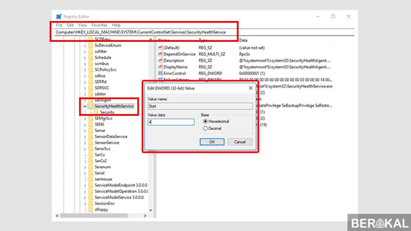Select the Hexadecimal base option
The image size is (411, 231).
pos(205,122)
